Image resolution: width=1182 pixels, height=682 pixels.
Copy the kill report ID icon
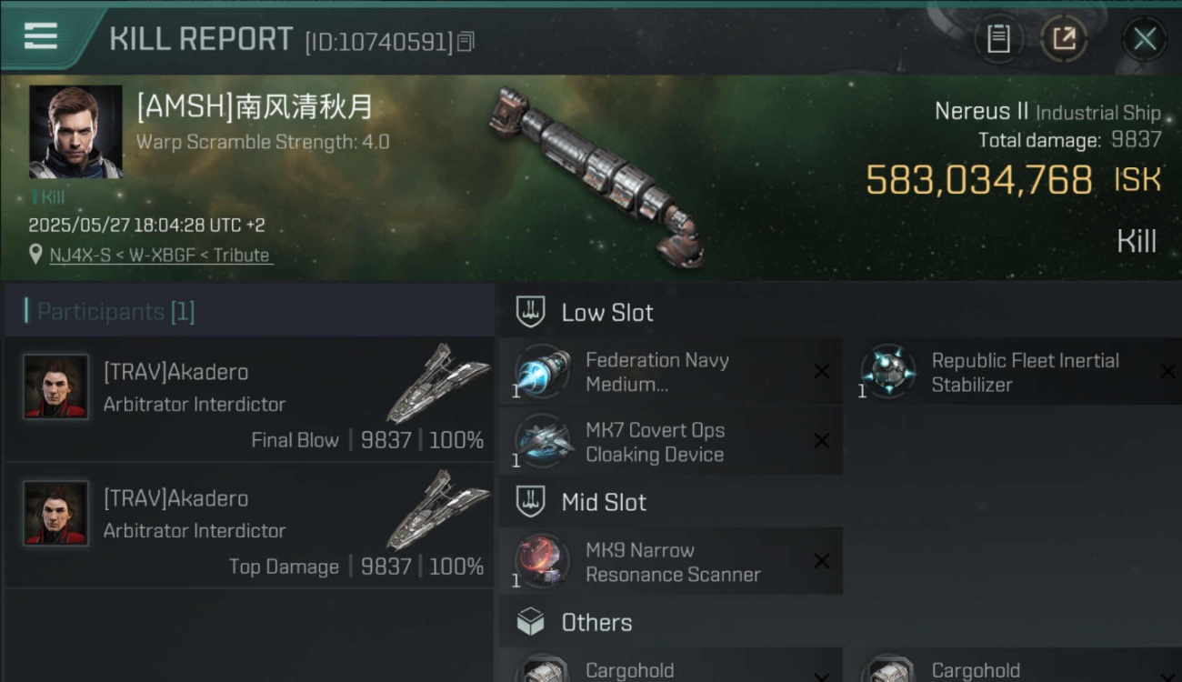point(466,42)
